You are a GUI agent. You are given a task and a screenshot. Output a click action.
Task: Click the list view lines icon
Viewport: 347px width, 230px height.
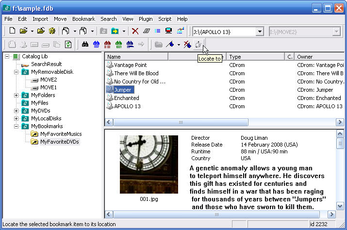click(x=157, y=31)
